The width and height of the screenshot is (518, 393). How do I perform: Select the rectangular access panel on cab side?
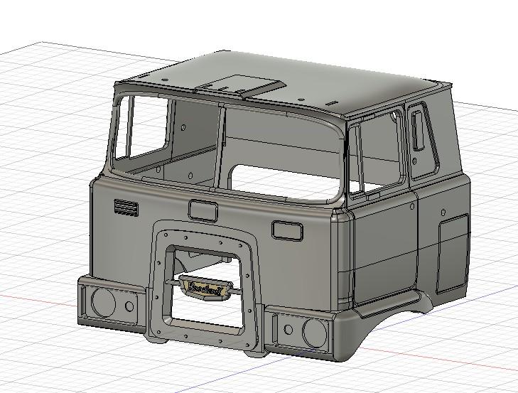click(451, 254)
